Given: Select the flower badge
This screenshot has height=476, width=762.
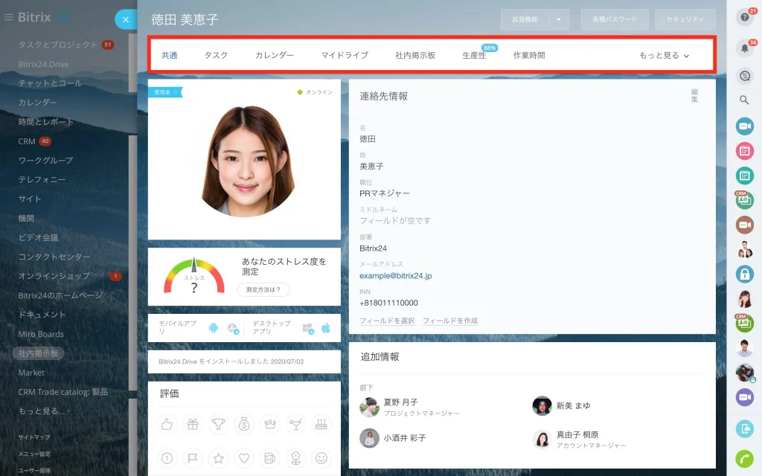Looking at the screenshot, I should 295,458.
